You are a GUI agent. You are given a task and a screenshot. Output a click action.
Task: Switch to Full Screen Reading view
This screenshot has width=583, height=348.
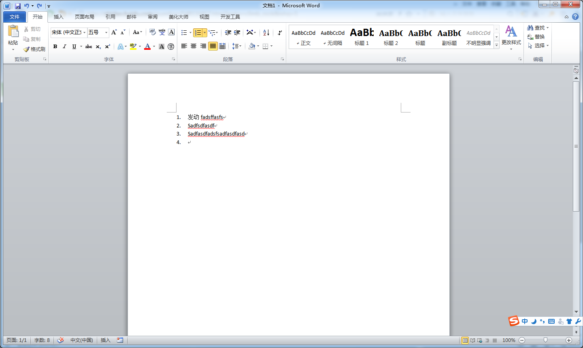point(472,340)
